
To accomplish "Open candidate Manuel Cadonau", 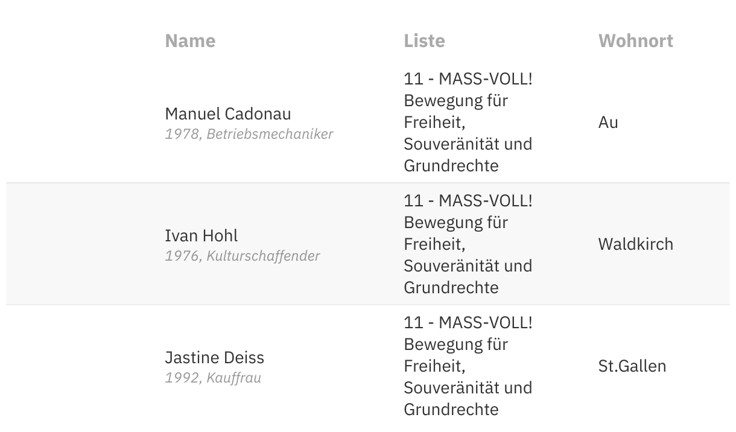I will click(227, 114).
